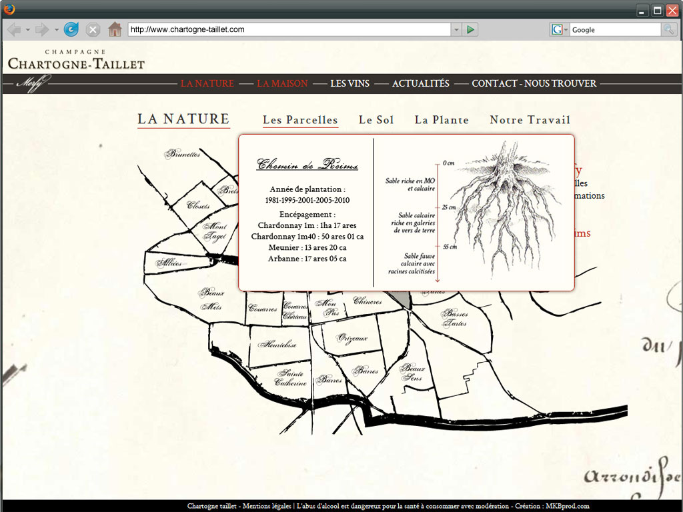Select the Notre Travail tab
This screenshot has height=512, width=683.
530,120
